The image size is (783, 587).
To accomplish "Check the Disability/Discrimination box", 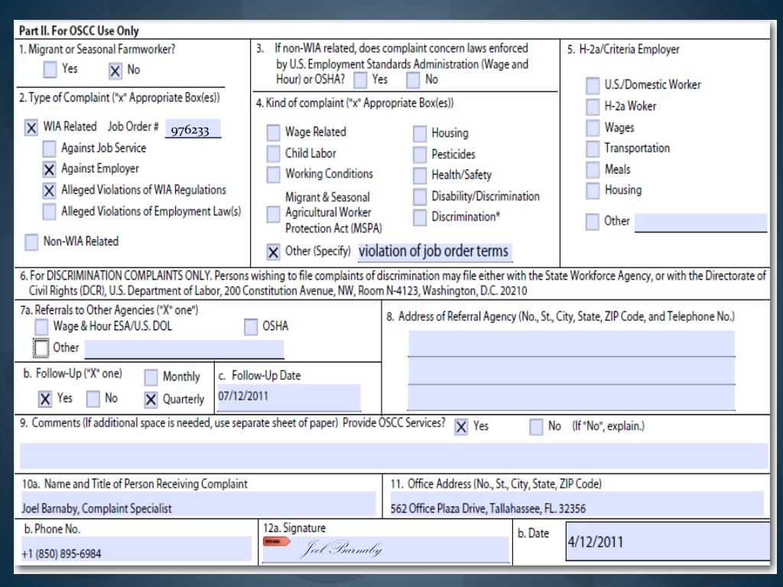I will [420, 196].
